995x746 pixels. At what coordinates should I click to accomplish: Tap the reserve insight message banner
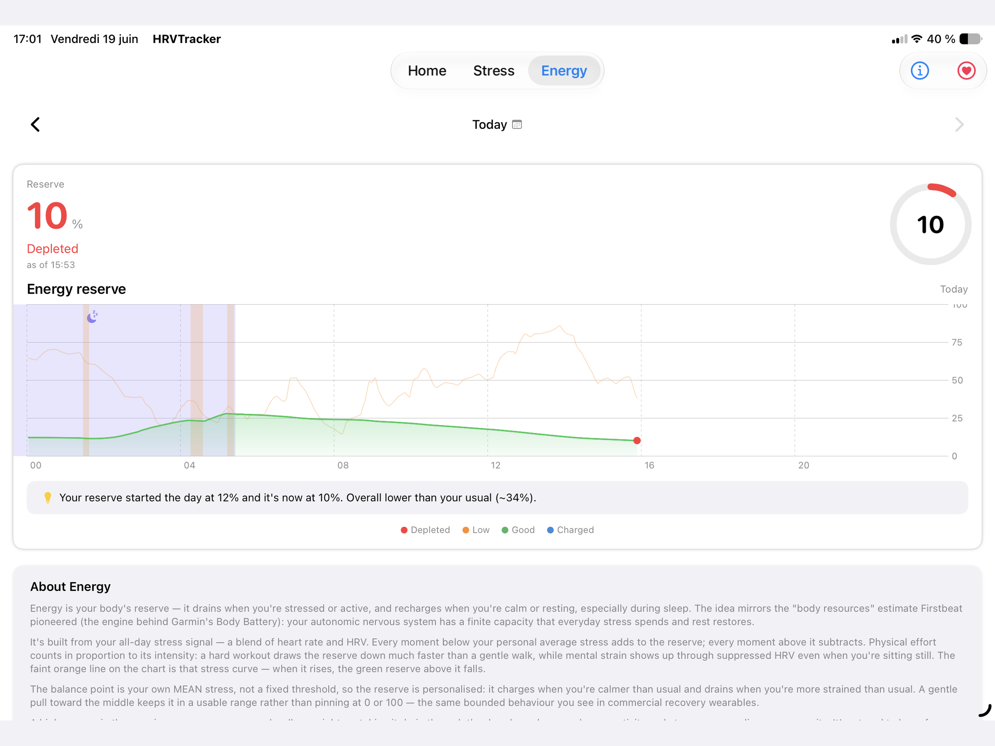497,498
